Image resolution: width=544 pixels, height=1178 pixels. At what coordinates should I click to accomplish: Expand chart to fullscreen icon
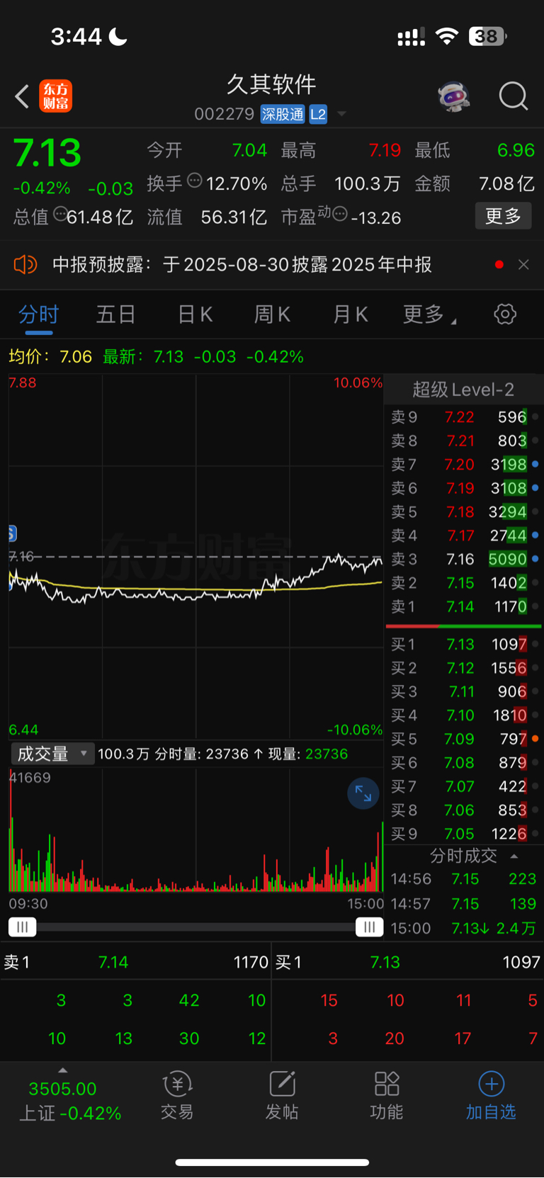point(363,793)
